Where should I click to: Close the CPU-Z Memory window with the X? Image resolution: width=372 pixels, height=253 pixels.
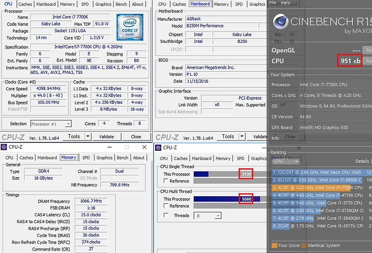point(144,147)
